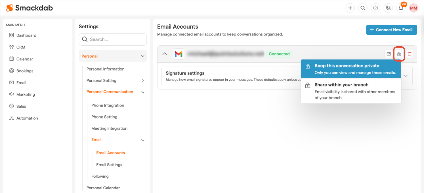Expand Personal Setting submenu arrow
Viewport: 424px width, 193px height.
tap(143, 81)
